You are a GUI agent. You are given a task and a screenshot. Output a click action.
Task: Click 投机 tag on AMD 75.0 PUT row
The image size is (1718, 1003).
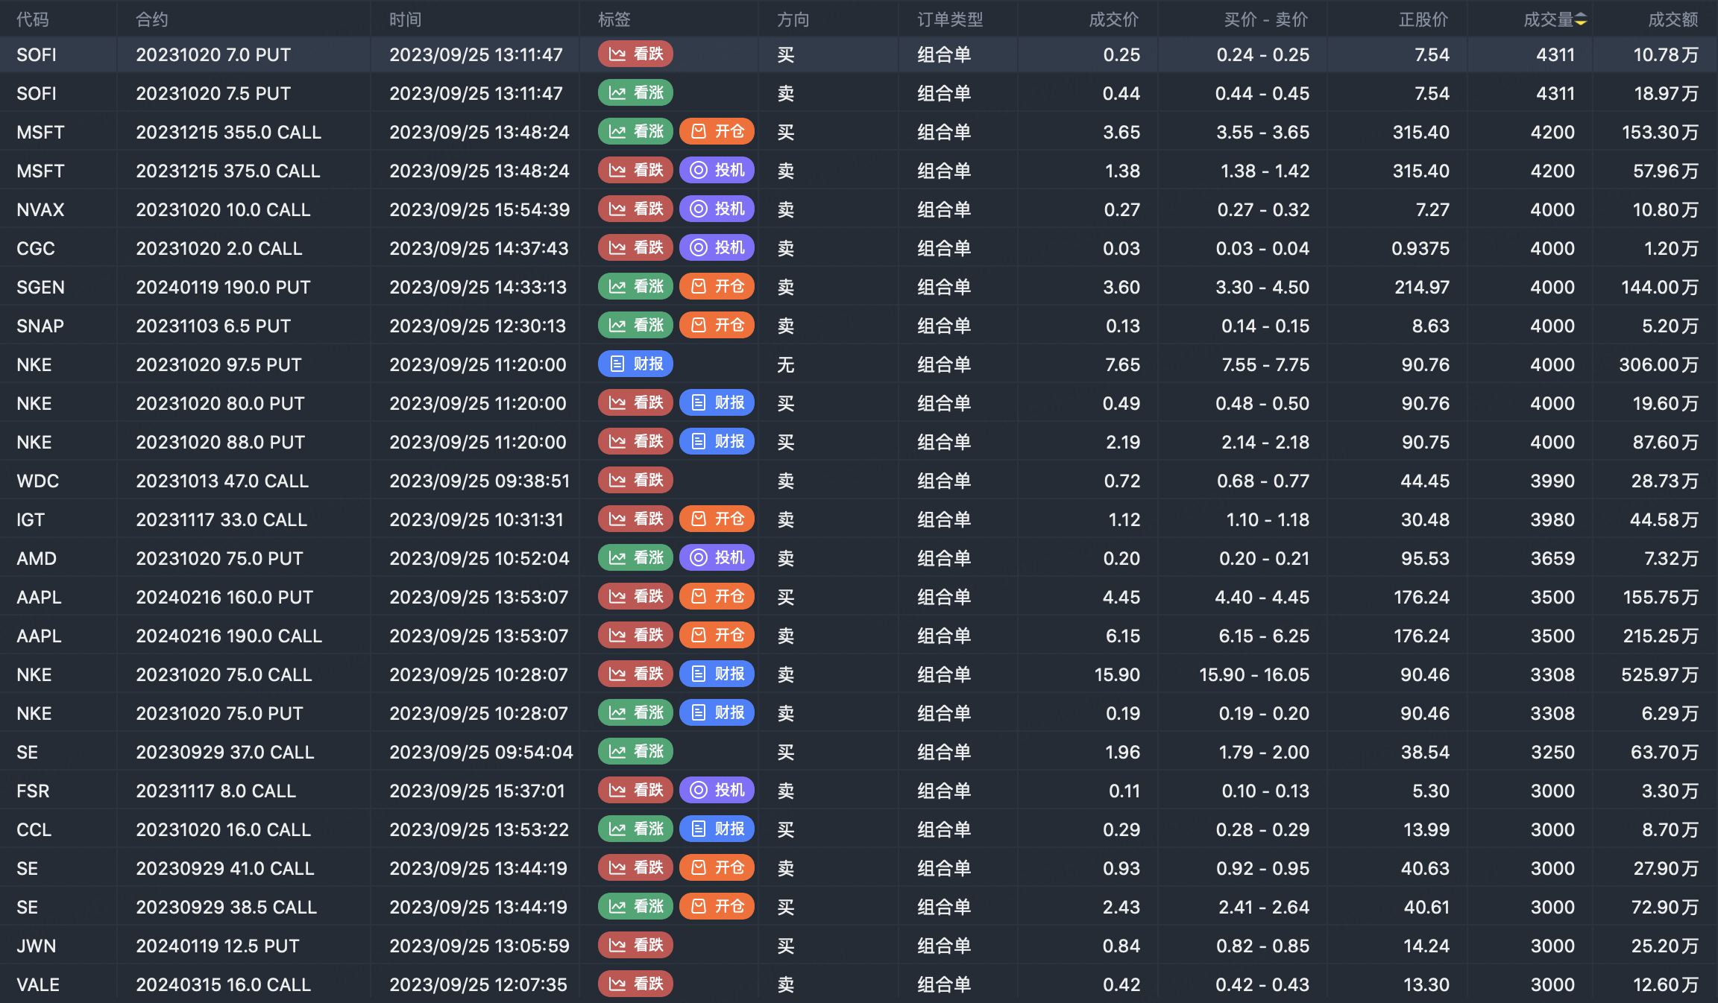pyautogui.click(x=717, y=558)
